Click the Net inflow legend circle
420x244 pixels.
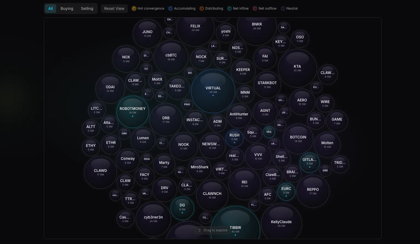229,8
